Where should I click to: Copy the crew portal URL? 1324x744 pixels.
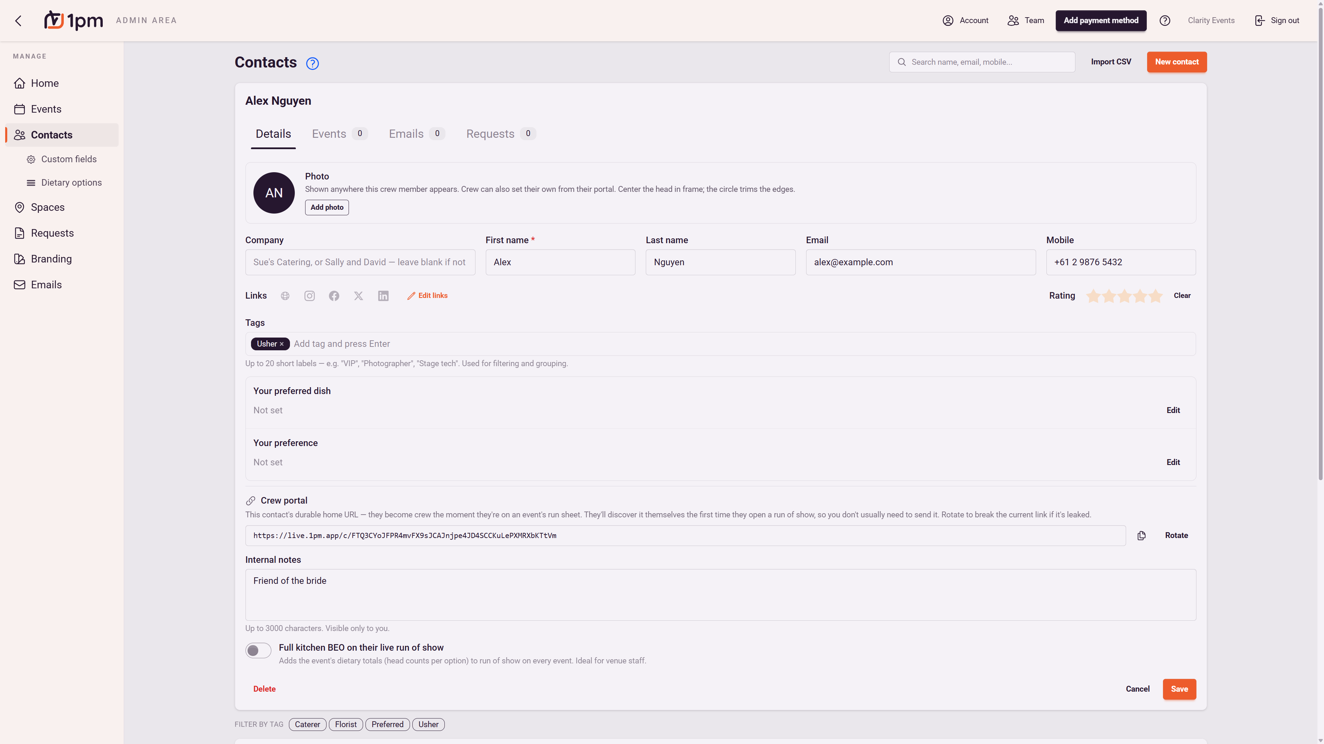point(1142,536)
